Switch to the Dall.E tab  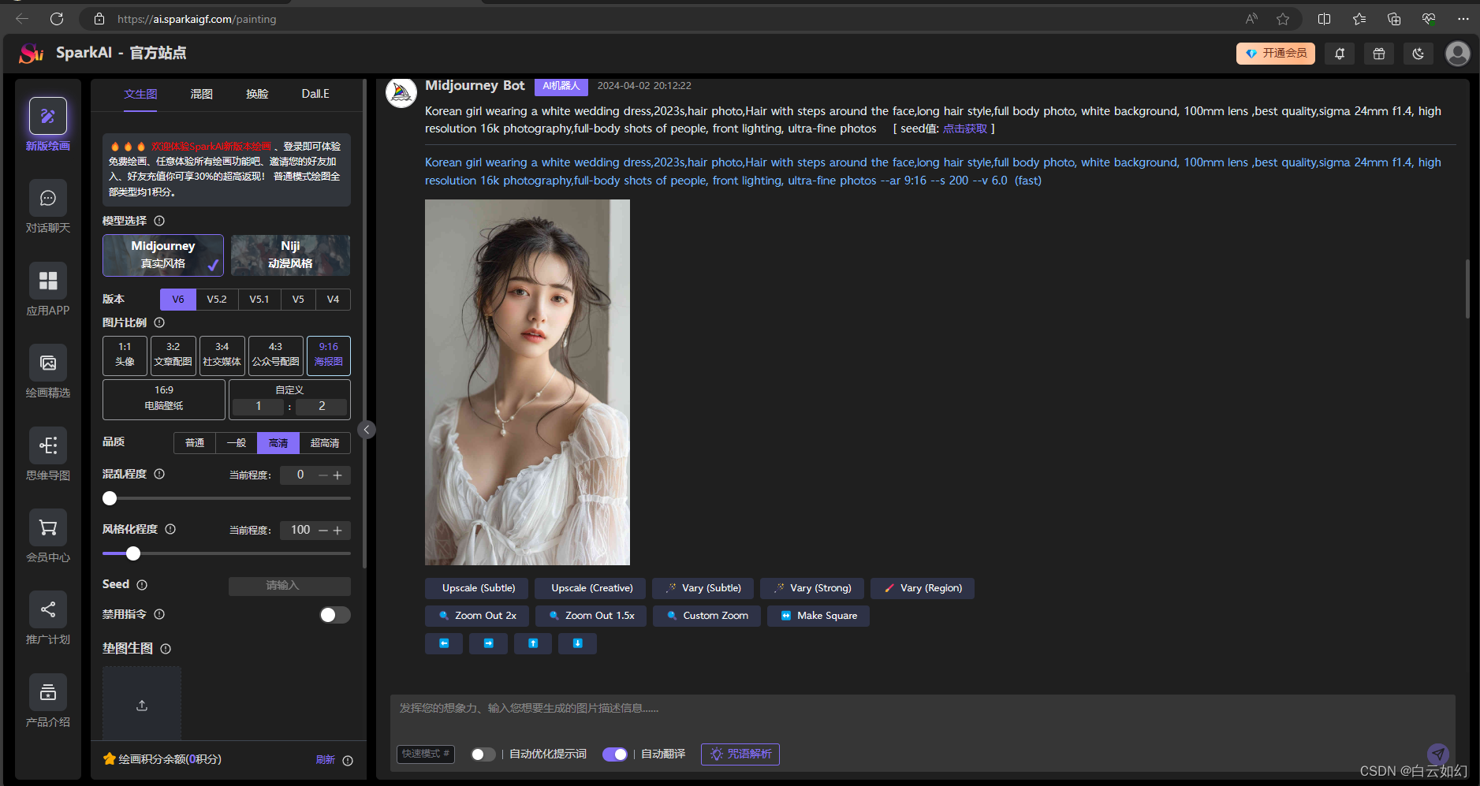[315, 94]
